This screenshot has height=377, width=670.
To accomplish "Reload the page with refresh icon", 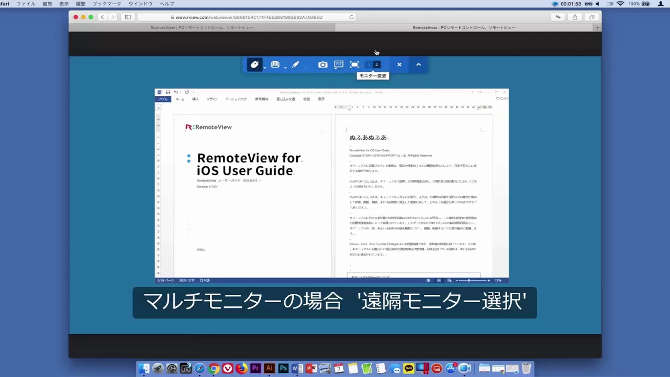I will [351, 17].
